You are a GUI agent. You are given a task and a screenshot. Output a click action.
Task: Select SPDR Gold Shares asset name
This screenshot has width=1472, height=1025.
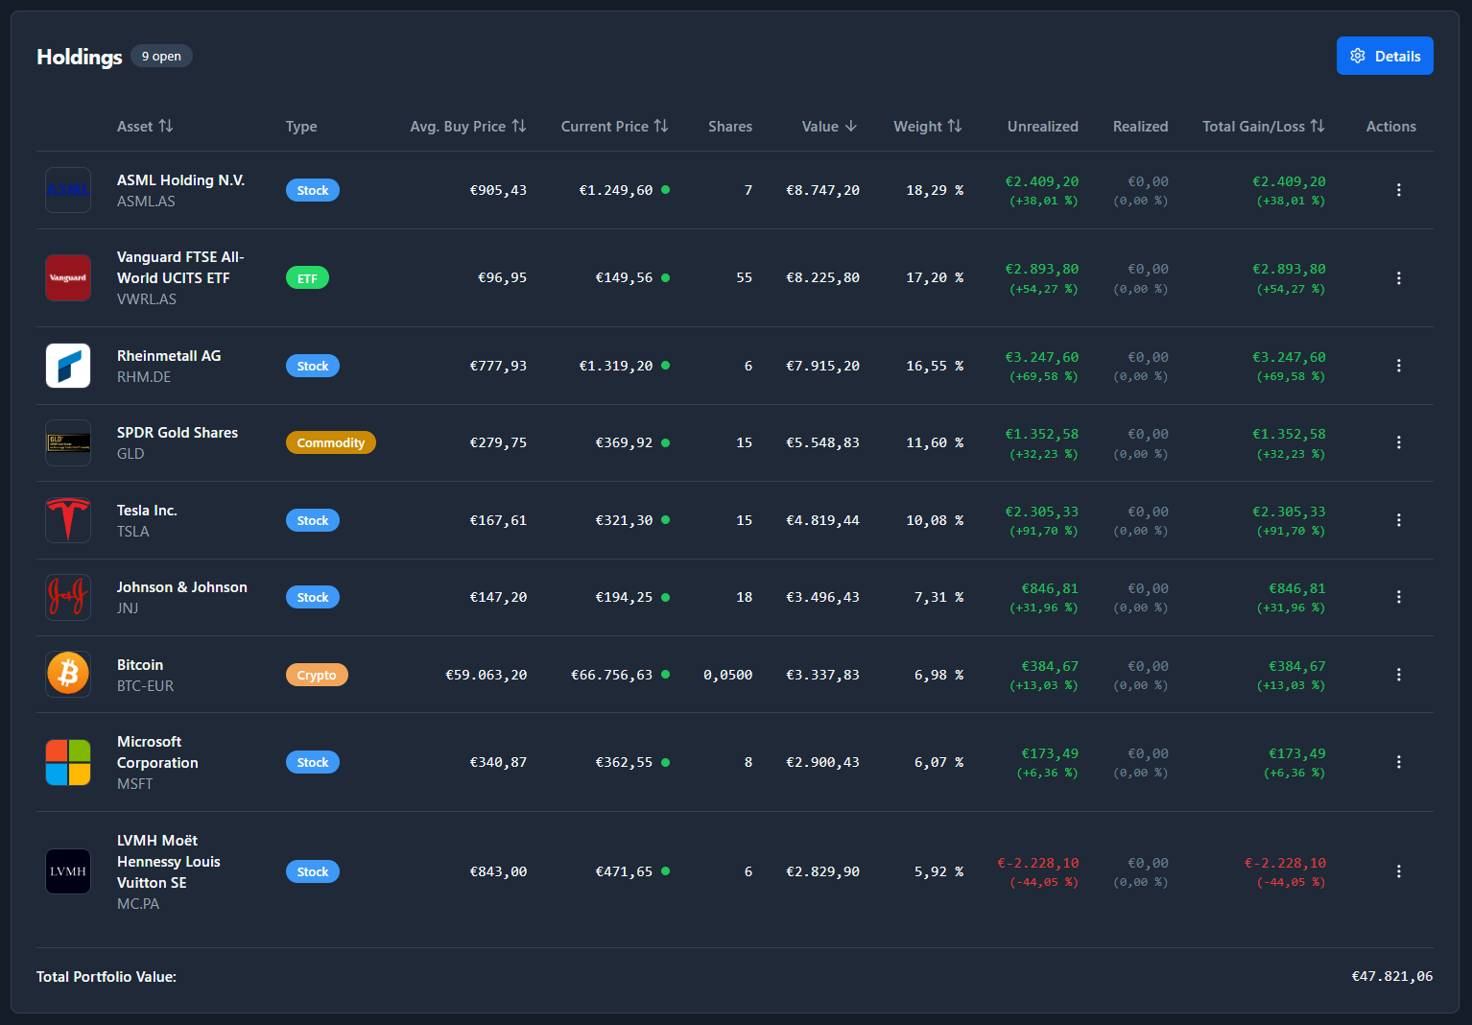(178, 432)
